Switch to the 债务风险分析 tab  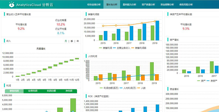point(186,4)
